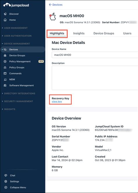Expand the User Management section
The height and width of the screenshot is (193, 138).
pyautogui.click(x=15, y=28)
